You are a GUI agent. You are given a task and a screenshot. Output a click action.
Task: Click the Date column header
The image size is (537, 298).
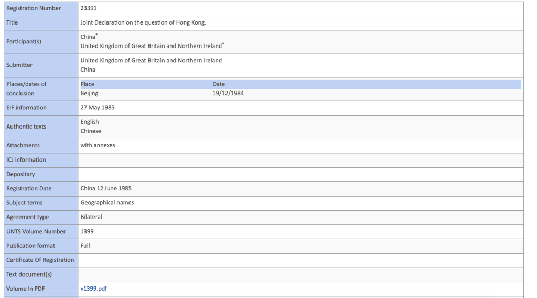point(219,84)
